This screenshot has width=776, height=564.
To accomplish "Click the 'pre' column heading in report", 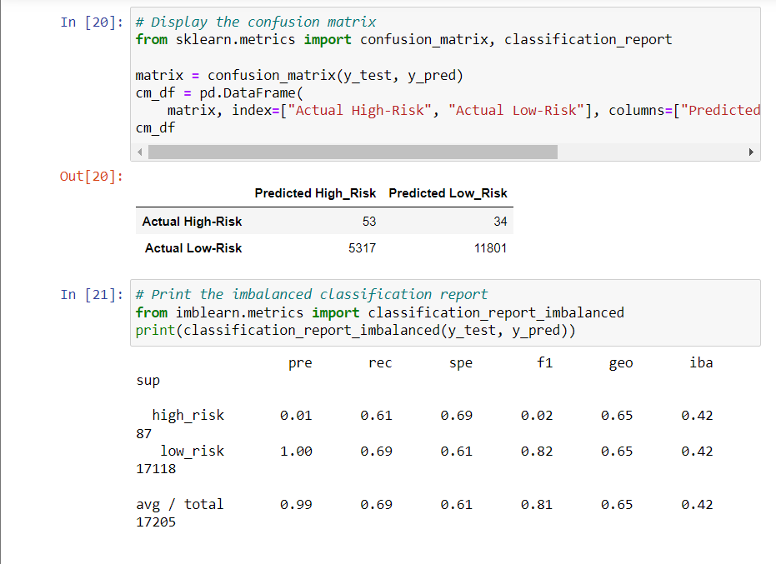I will (x=300, y=363).
